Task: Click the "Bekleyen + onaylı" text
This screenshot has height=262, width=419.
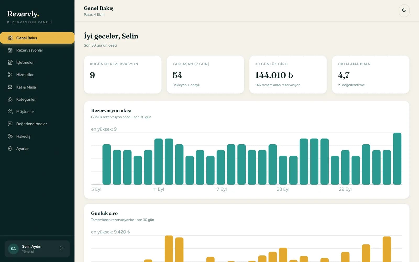Action: click(186, 85)
